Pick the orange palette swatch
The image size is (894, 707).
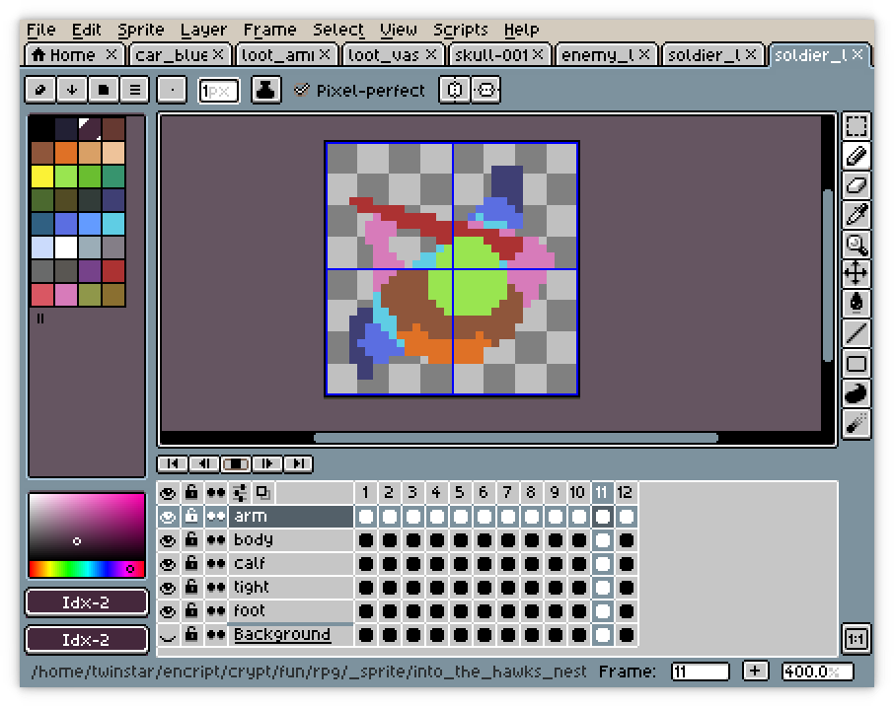pyautogui.click(x=66, y=153)
